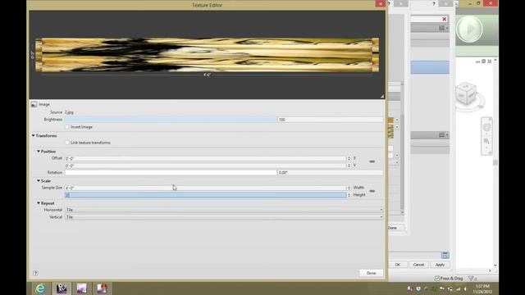Open the fourth taskbar application icon
This screenshot has height=295, width=525.
pyautogui.click(x=102, y=288)
